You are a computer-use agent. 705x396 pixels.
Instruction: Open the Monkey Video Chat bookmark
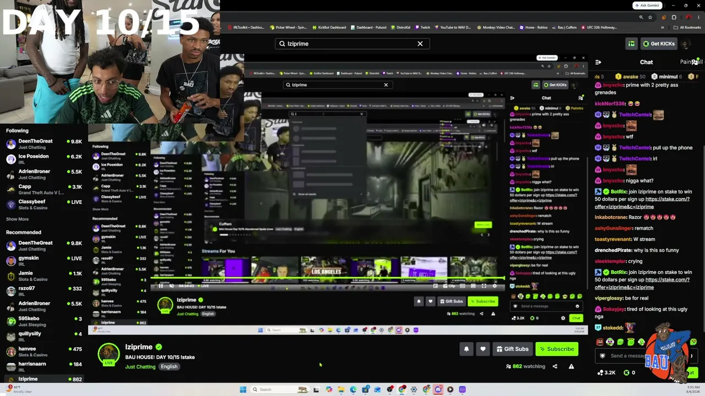tap(496, 28)
